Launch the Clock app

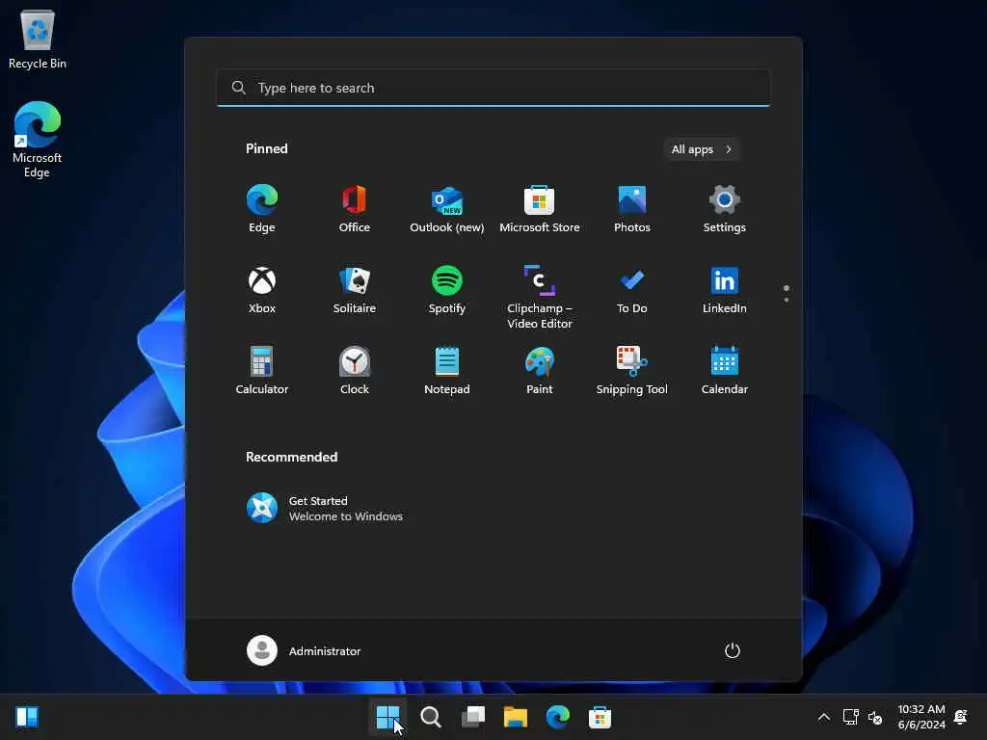pyautogui.click(x=355, y=371)
